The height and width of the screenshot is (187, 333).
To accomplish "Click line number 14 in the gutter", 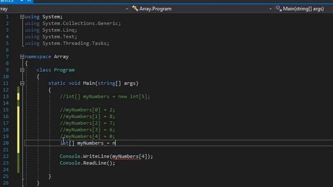I will pos(6,103).
